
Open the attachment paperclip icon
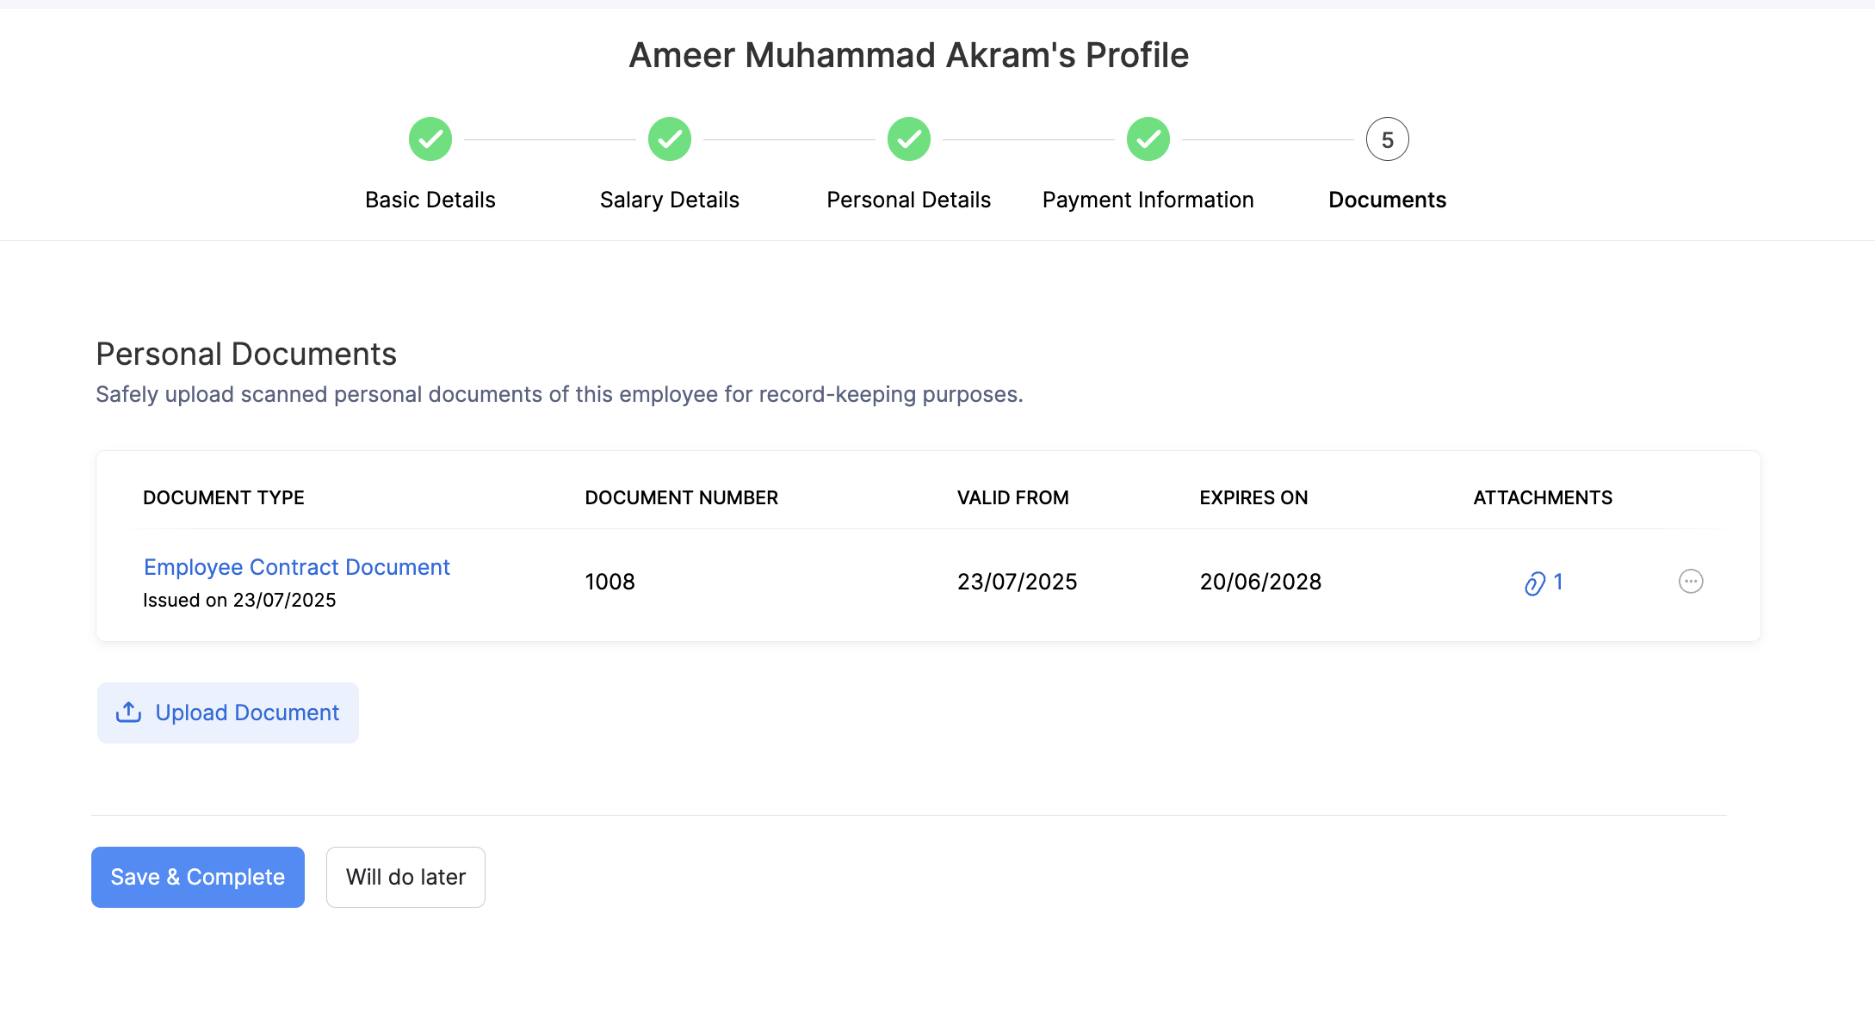(1534, 583)
